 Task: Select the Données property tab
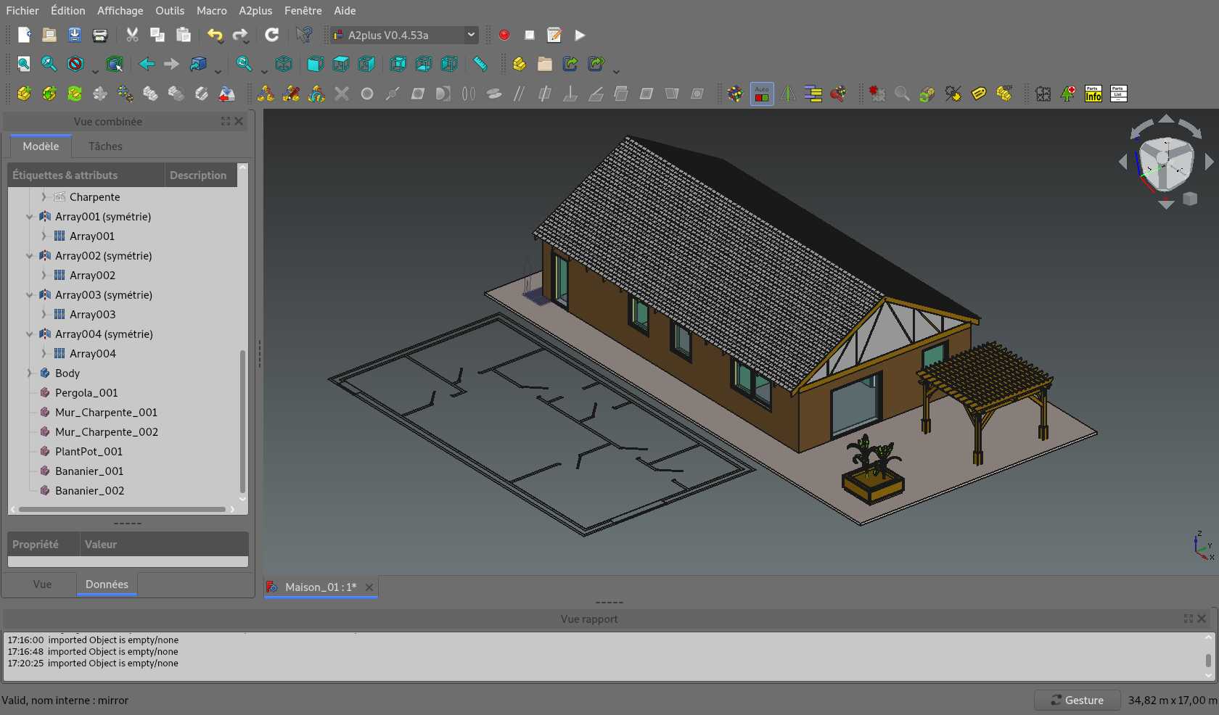click(107, 584)
